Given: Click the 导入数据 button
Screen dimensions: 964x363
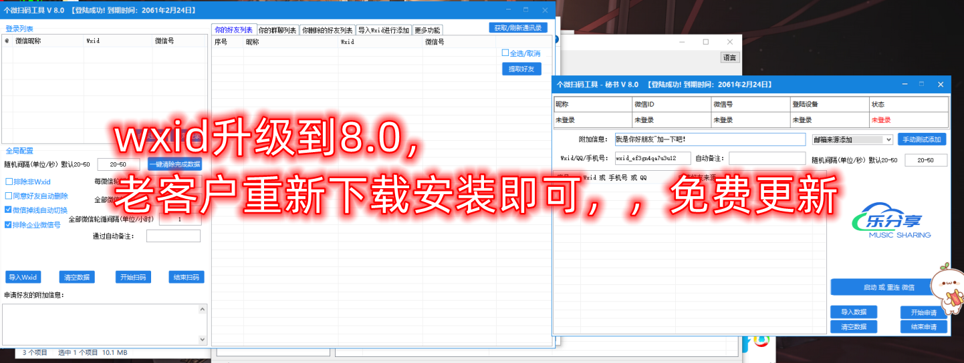Looking at the screenshot, I should click(854, 312).
